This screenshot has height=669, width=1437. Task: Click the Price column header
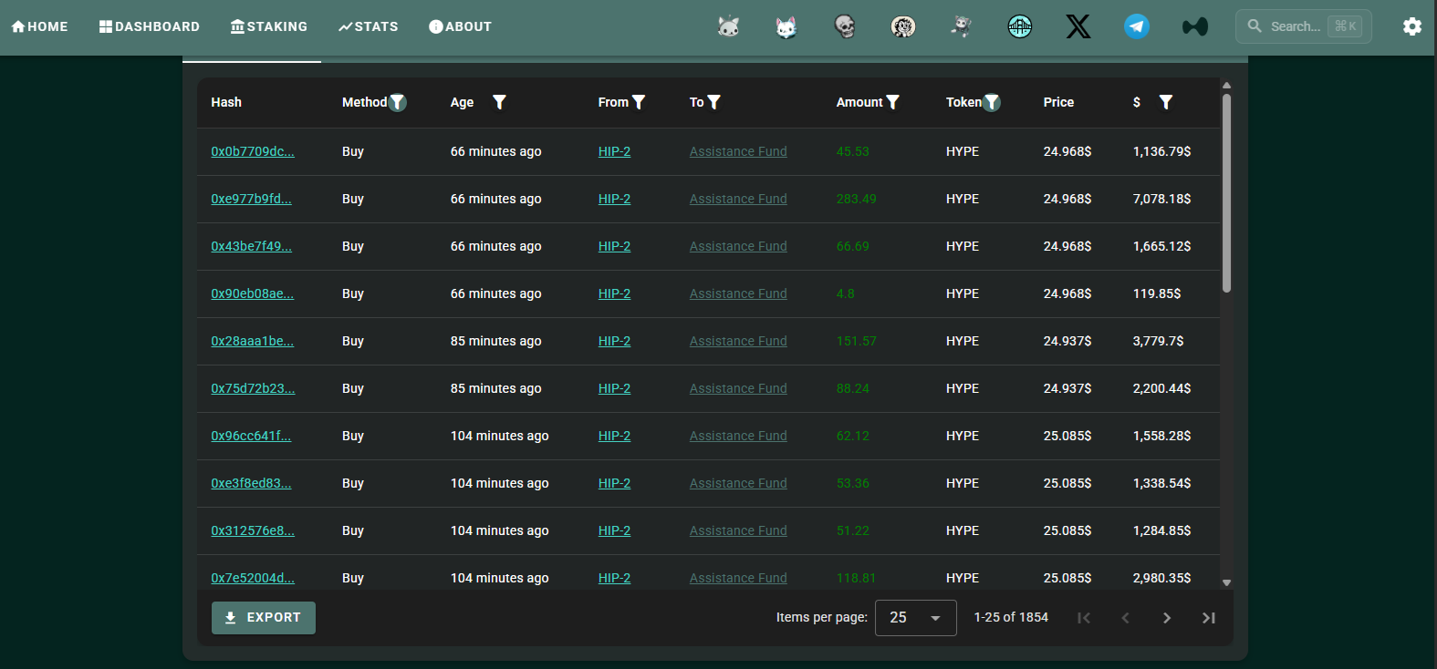click(1058, 102)
